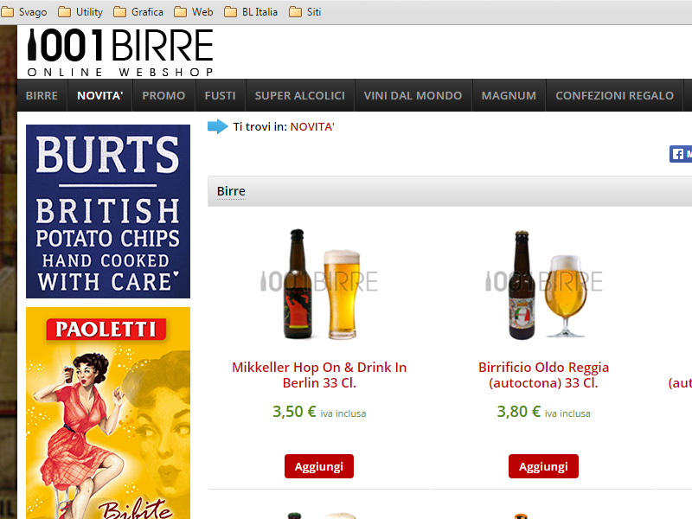This screenshot has height=519, width=692.
Task: Add Mikkeller Hop On beer to cart
Action: (319, 466)
